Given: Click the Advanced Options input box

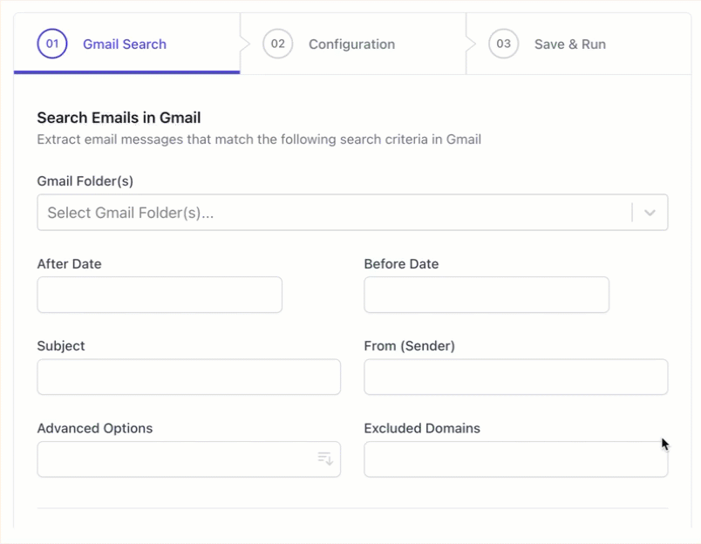Looking at the screenshot, I should [x=188, y=459].
